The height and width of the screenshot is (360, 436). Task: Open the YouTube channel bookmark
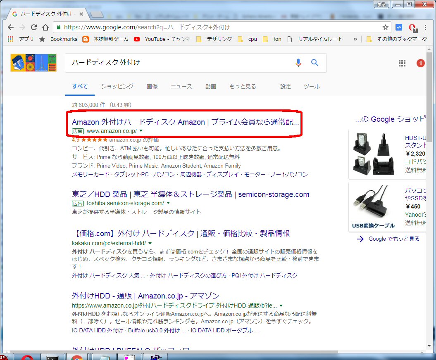(162, 39)
